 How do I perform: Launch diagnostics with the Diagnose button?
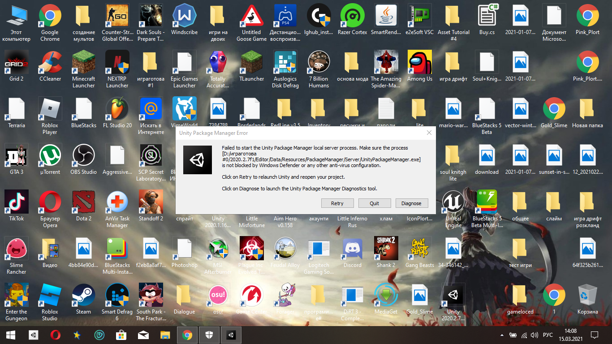click(x=411, y=203)
